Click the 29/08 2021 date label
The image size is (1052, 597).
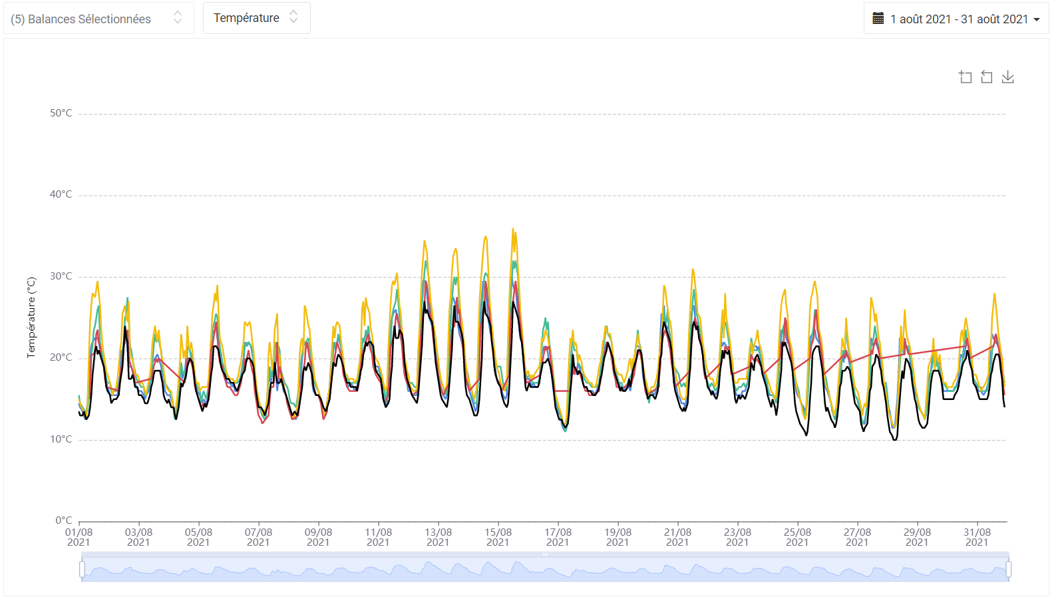click(917, 537)
